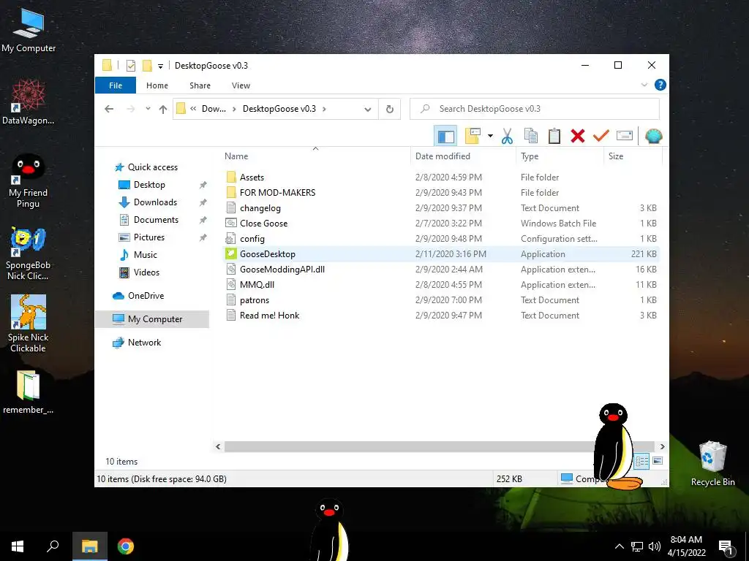
Task: Select Music in the navigation pane
Action: [x=146, y=255]
